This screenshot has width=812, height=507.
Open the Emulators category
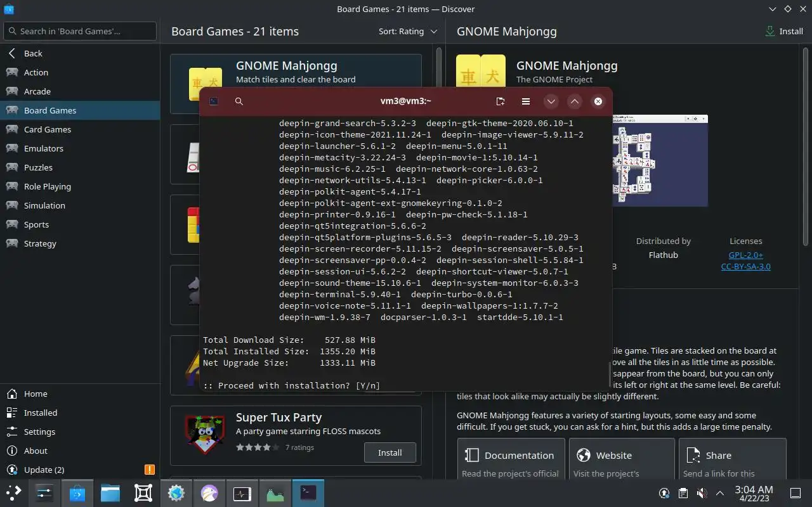click(x=80, y=148)
